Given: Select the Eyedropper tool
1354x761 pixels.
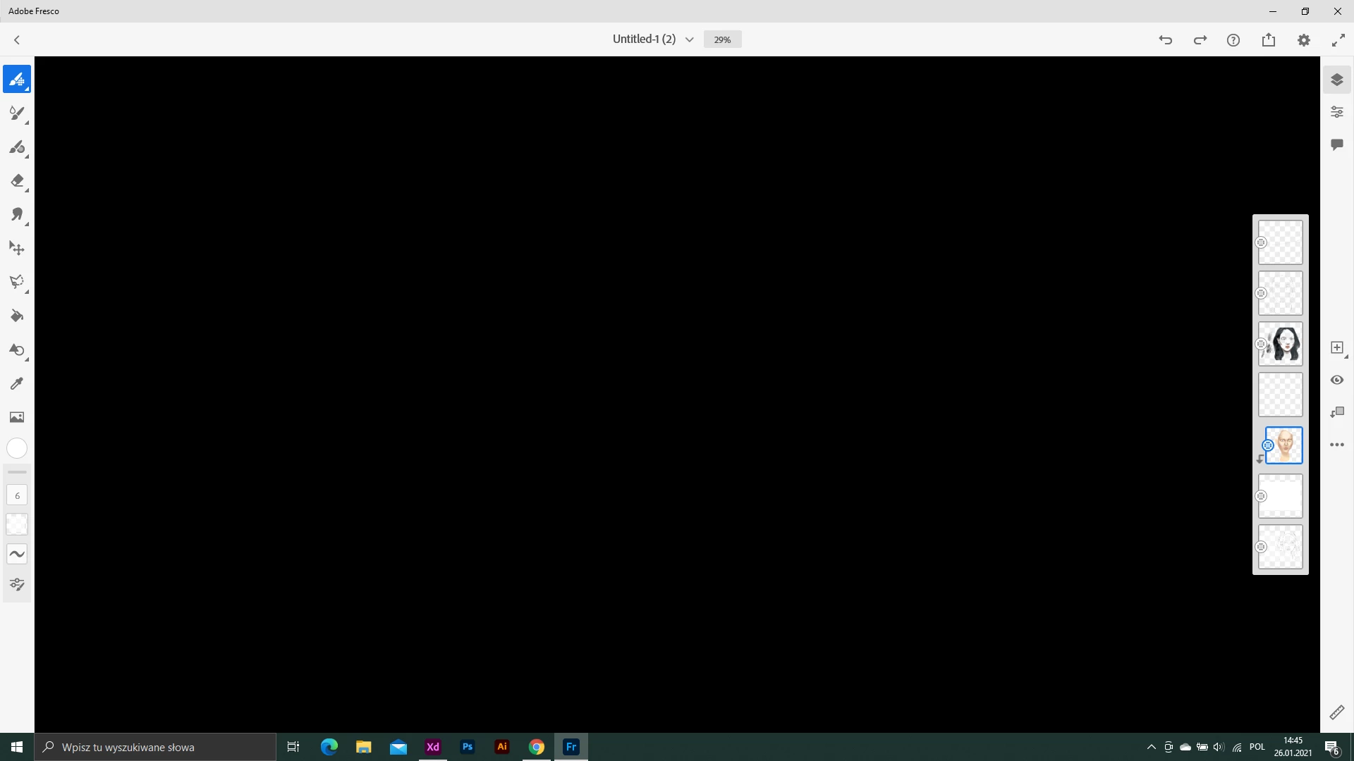Looking at the screenshot, I should (17, 383).
